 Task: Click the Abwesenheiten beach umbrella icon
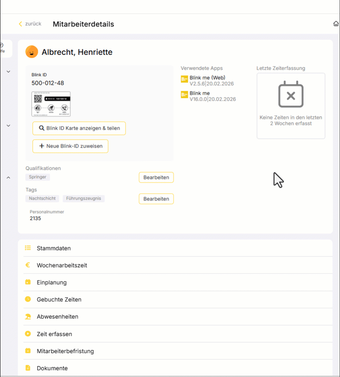(28, 317)
